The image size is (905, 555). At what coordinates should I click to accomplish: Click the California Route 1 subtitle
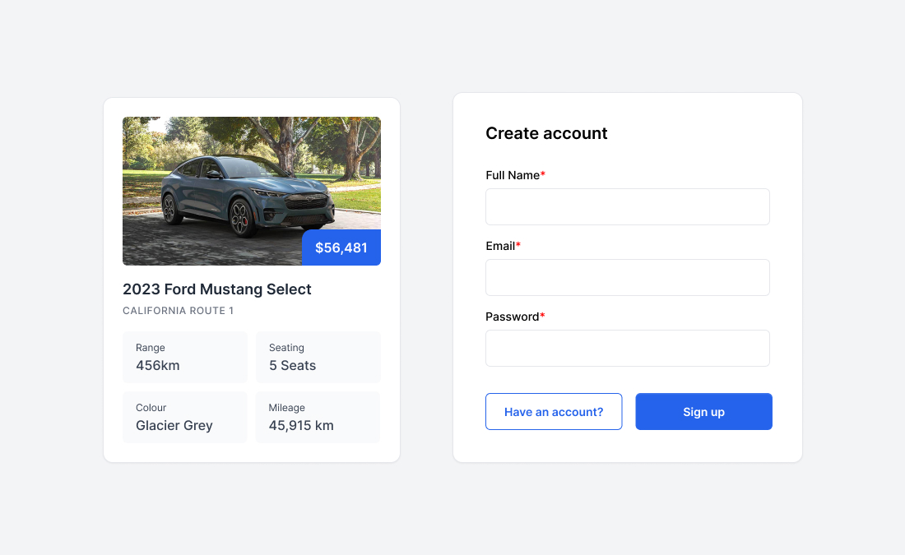[x=179, y=310]
